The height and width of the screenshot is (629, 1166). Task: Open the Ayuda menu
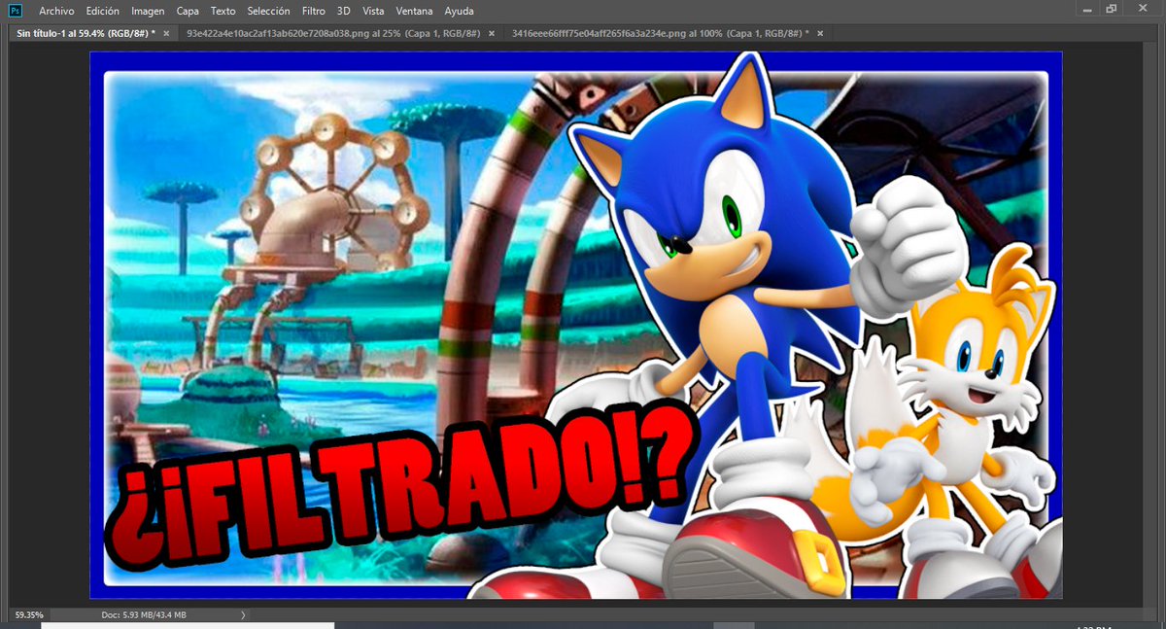coord(459,11)
